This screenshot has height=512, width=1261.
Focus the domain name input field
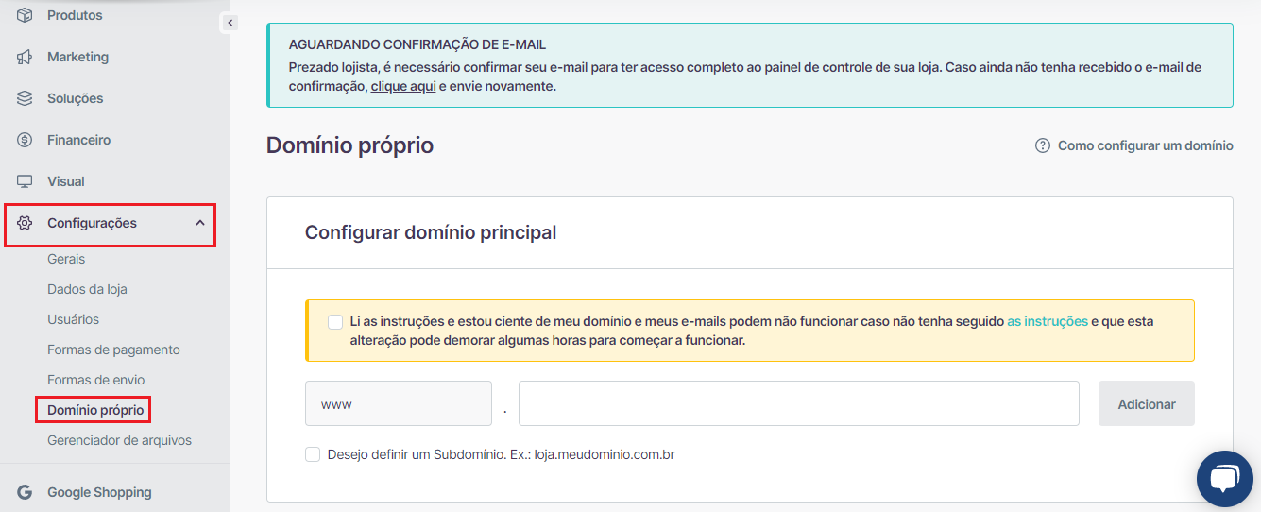[x=798, y=403]
